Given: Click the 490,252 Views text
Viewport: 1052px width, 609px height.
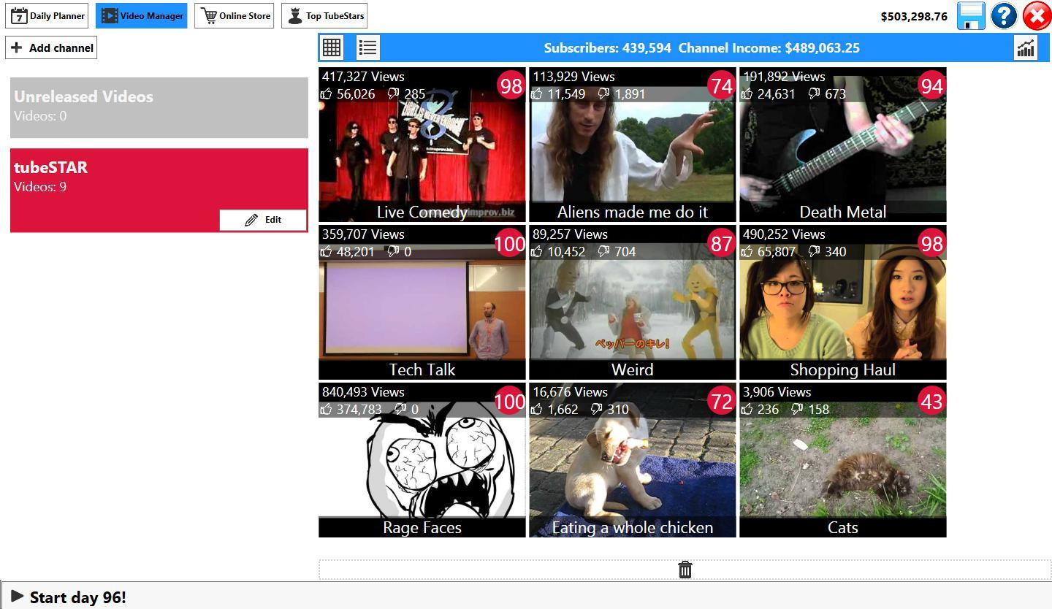Looking at the screenshot, I should [x=784, y=234].
